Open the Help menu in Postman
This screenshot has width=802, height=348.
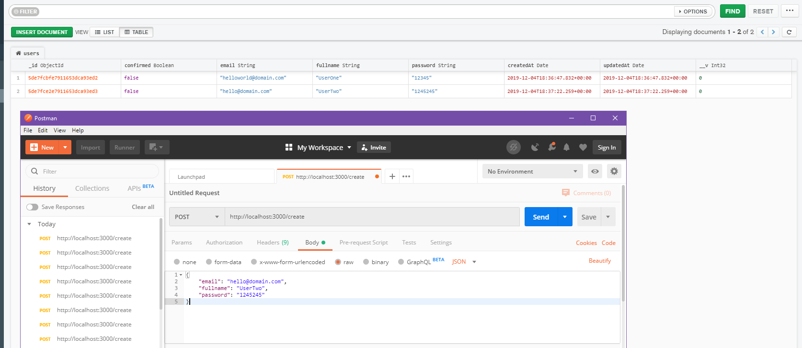pos(78,130)
